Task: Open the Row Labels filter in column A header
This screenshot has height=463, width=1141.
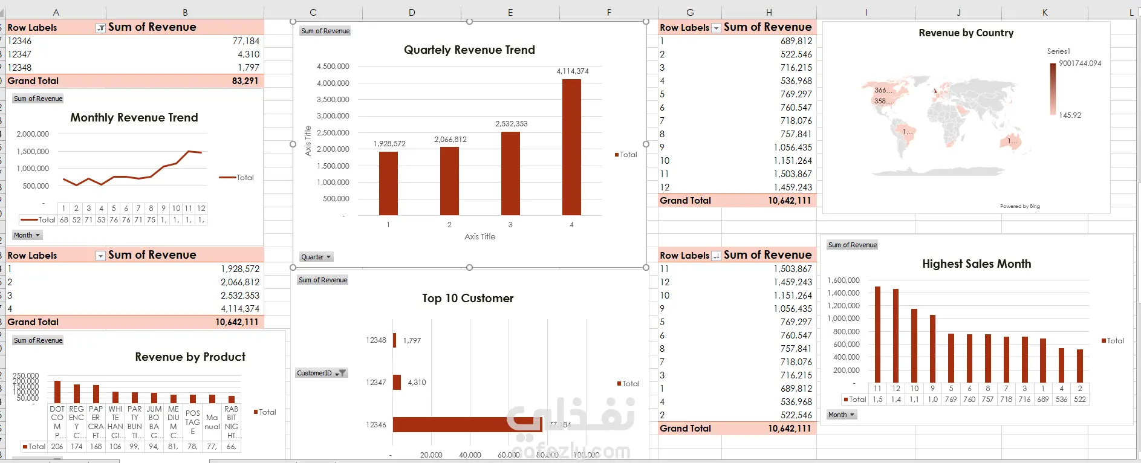Action: click(x=101, y=28)
